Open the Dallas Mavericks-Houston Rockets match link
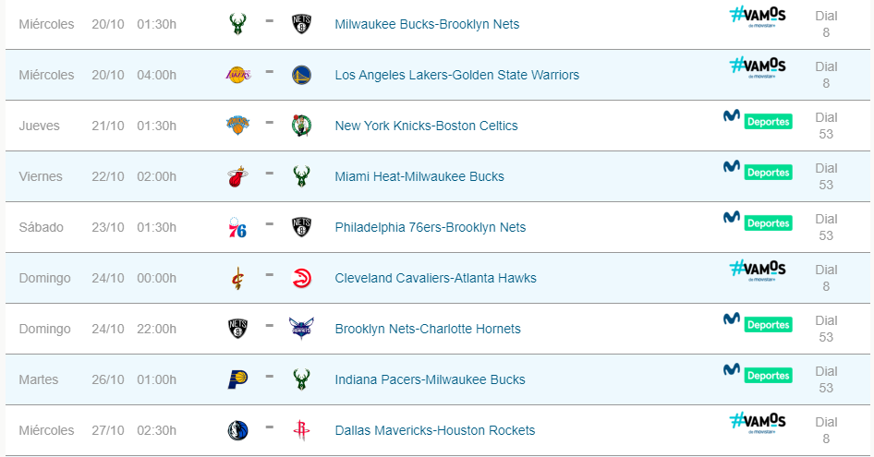The image size is (874, 457). click(x=434, y=430)
